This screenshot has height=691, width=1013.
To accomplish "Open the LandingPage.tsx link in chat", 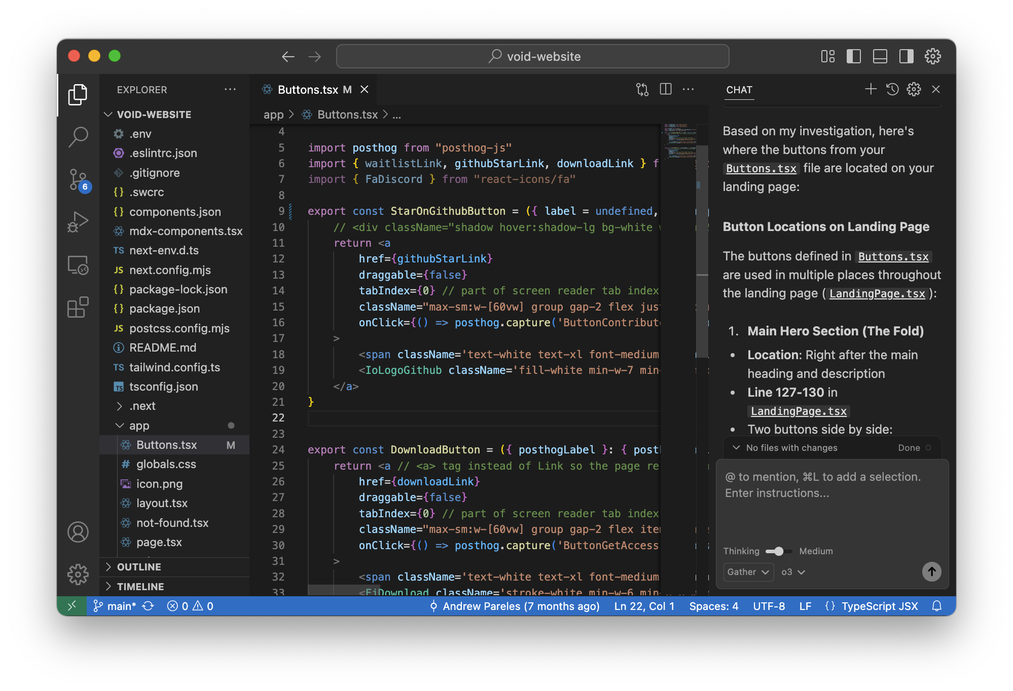I will pos(877,294).
